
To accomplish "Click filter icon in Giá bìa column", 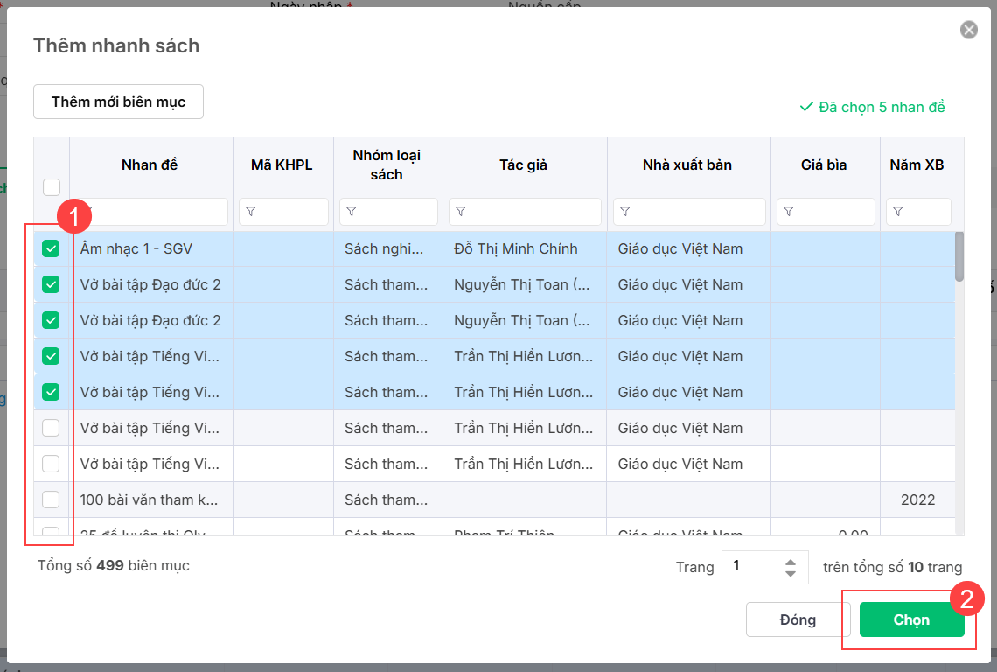I will point(789,212).
